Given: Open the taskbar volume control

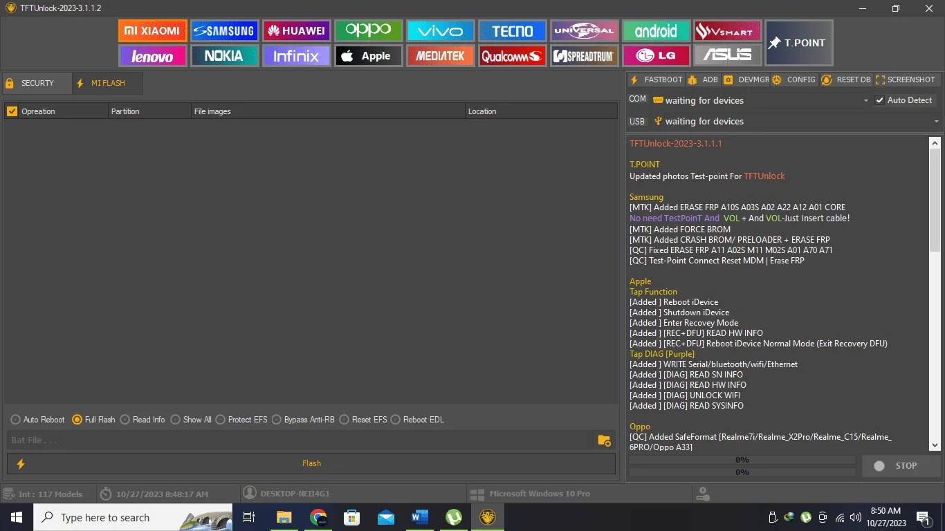Looking at the screenshot, I should [856, 517].
